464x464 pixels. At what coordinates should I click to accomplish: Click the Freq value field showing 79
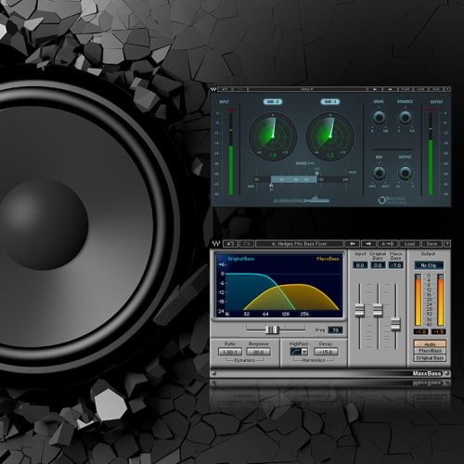click(x=335, y=330)
